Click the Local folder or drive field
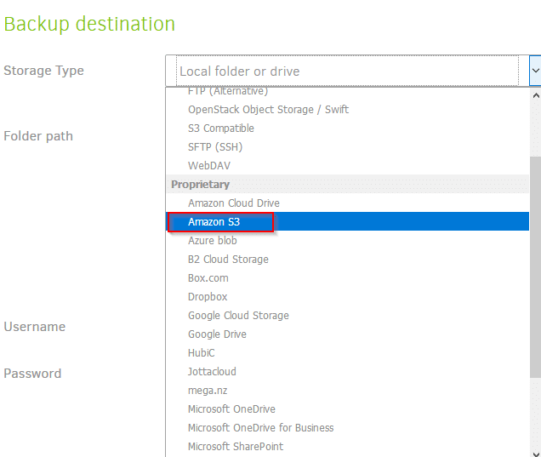 (x=347, y=71)
